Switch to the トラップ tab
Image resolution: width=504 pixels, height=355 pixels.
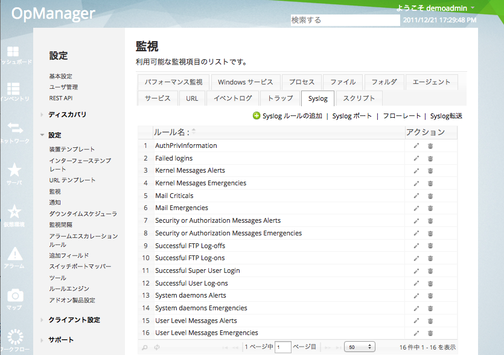[x=280, y=97]
